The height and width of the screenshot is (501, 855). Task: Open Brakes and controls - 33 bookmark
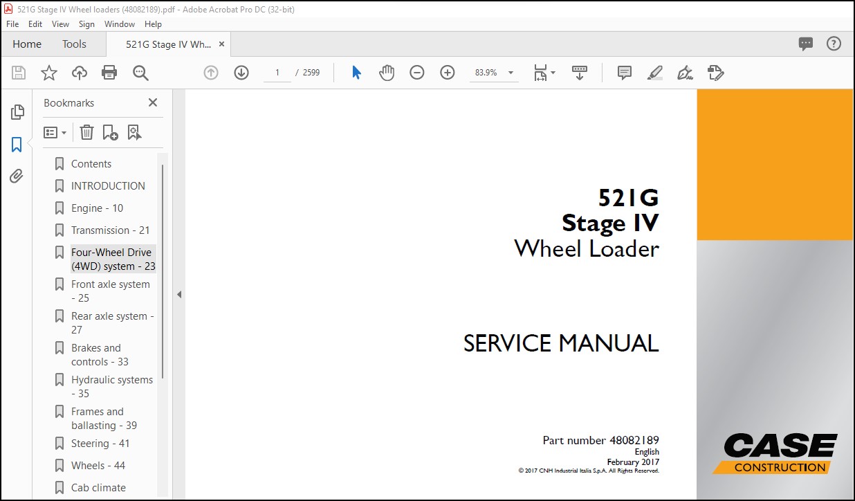[100, 355]
